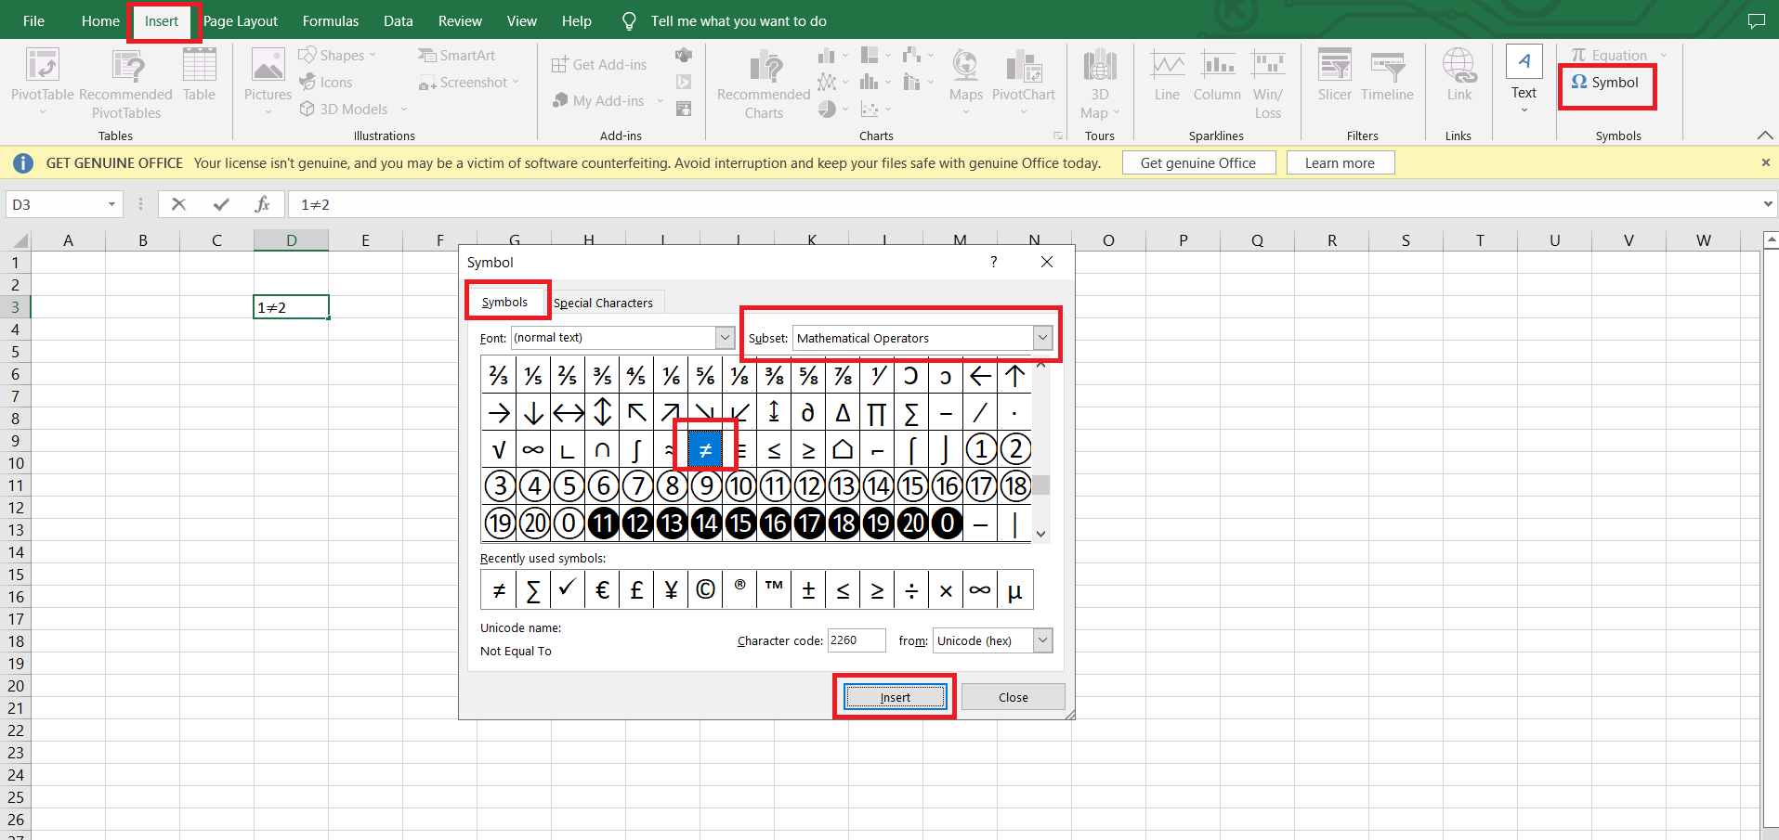1779x840 pixels.
Task: Click the symbol grid scrollbar down arrow
Action: tap(1040, 534)
